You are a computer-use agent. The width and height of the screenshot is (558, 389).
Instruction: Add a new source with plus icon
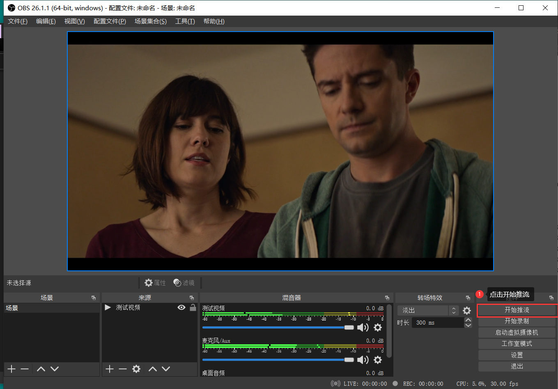pos(110,369)
